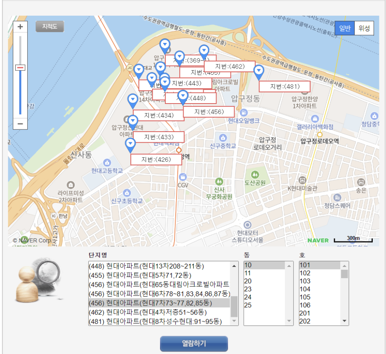Click the NAVER logo on map

click(x=318, y=241)
